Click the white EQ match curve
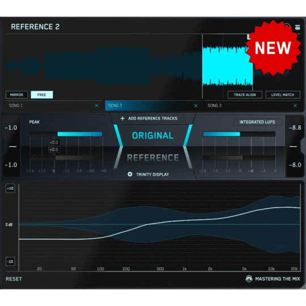 (159, 223)
